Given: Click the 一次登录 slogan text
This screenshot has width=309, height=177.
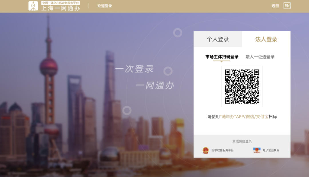Looking at the screenshot, I should point(134,69).
